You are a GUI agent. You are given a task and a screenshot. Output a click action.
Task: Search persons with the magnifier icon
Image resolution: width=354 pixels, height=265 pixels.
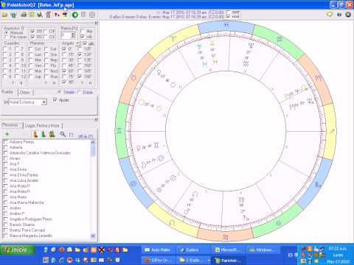pos(63,134)
